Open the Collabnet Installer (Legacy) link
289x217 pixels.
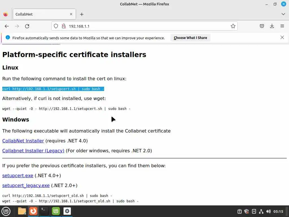[33, 151]
